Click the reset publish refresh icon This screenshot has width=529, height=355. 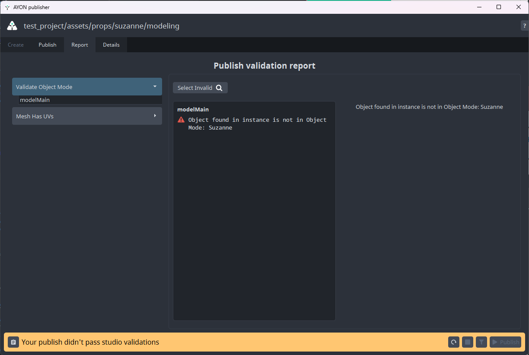[454, 342]
